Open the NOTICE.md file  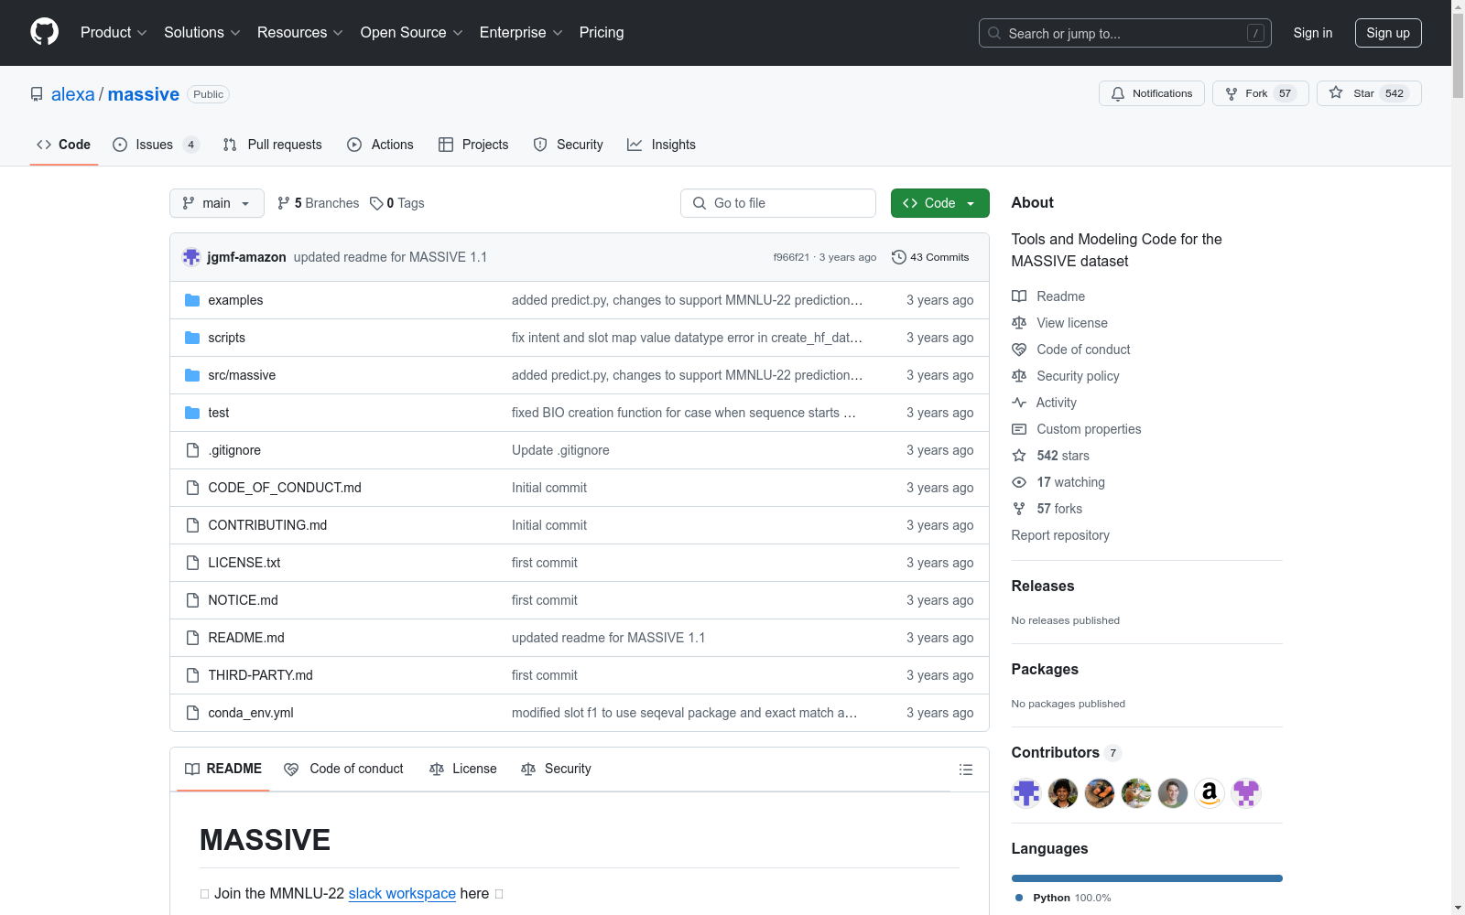click(243, 600)
